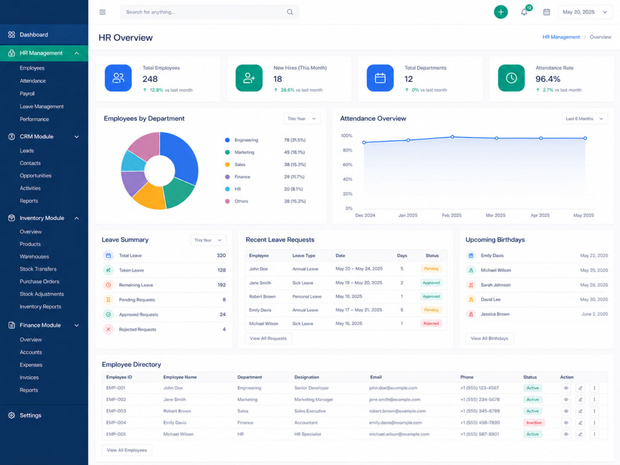View Robert Brown details with eye icon
620x465 pixels.
pyautogui.click(x=566, y=411)
